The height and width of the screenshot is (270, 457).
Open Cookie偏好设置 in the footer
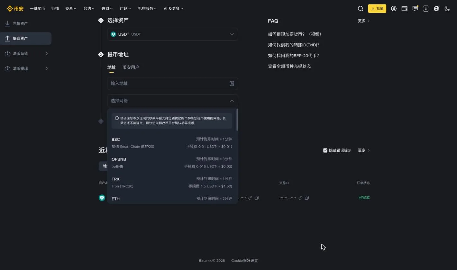click(x=244, y=261)
